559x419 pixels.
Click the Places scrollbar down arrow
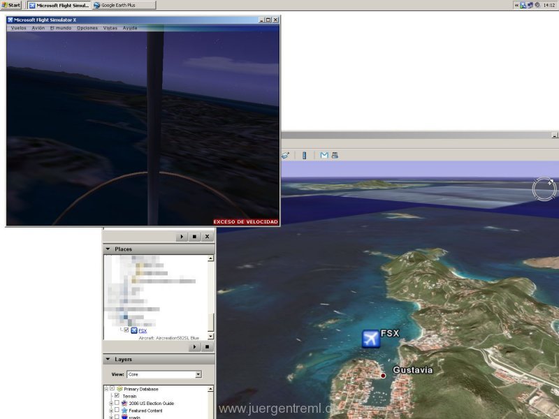[x=211, y=336]
